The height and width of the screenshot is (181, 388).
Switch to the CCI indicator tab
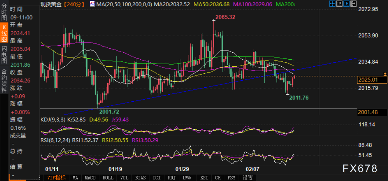156,178
